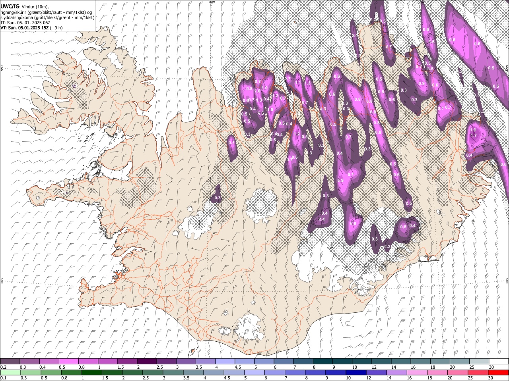Choose the 3.5 swatch on upper snow scale
Screen dimensions: 509x381
point(205,361)
